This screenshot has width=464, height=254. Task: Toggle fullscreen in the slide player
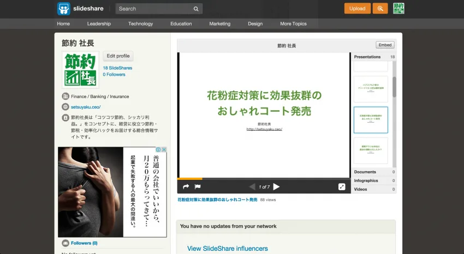[x=342, y=186]
